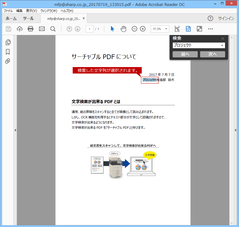Print the document using printer icon

(x=31, y=29)
